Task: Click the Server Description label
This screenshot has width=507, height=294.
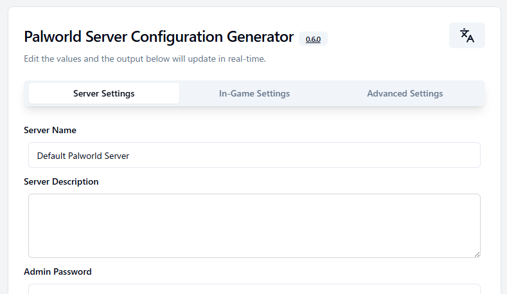Action: pyautogui.click(x=61, y=181)
